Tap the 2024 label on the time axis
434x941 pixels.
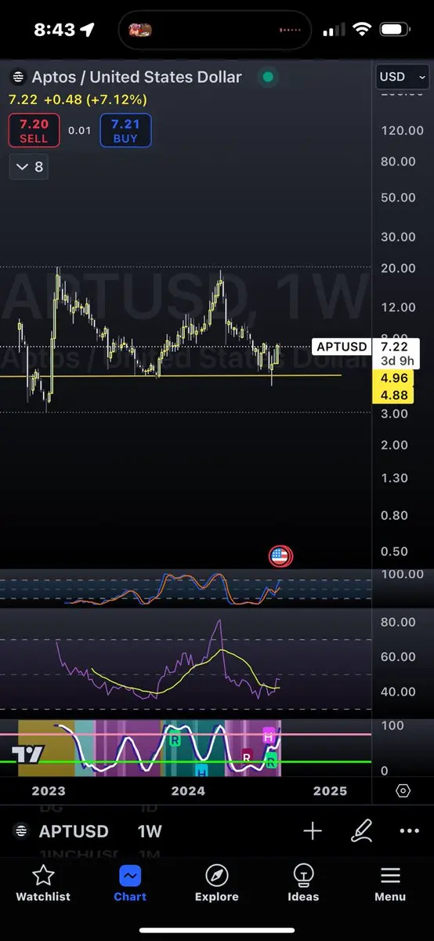(188, 790)
